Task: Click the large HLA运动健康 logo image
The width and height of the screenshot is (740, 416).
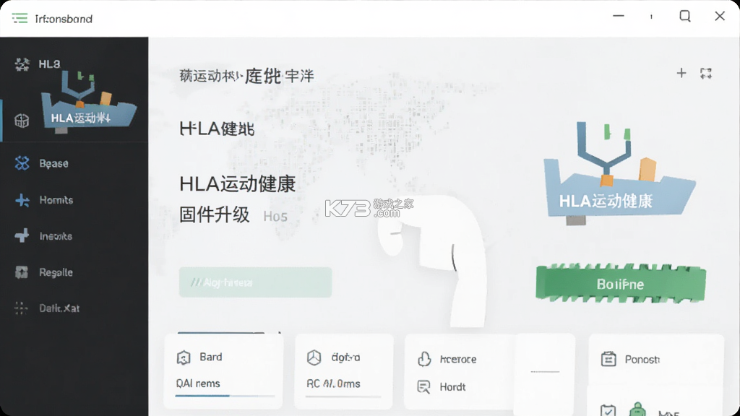Action: point(619,173)
